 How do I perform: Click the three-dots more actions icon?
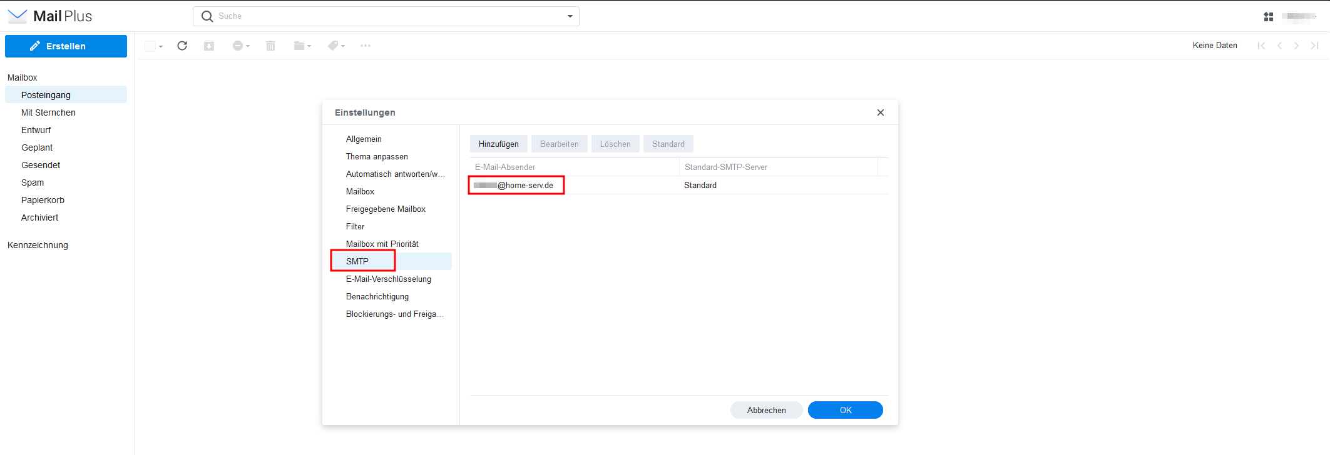click(x=366, y=46)
